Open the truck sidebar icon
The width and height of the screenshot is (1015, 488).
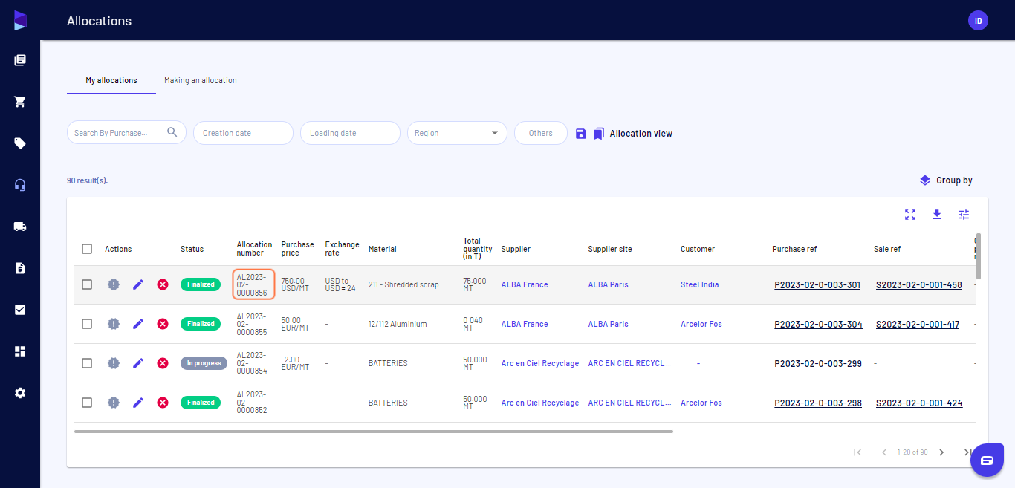click(x=20, y=227)
